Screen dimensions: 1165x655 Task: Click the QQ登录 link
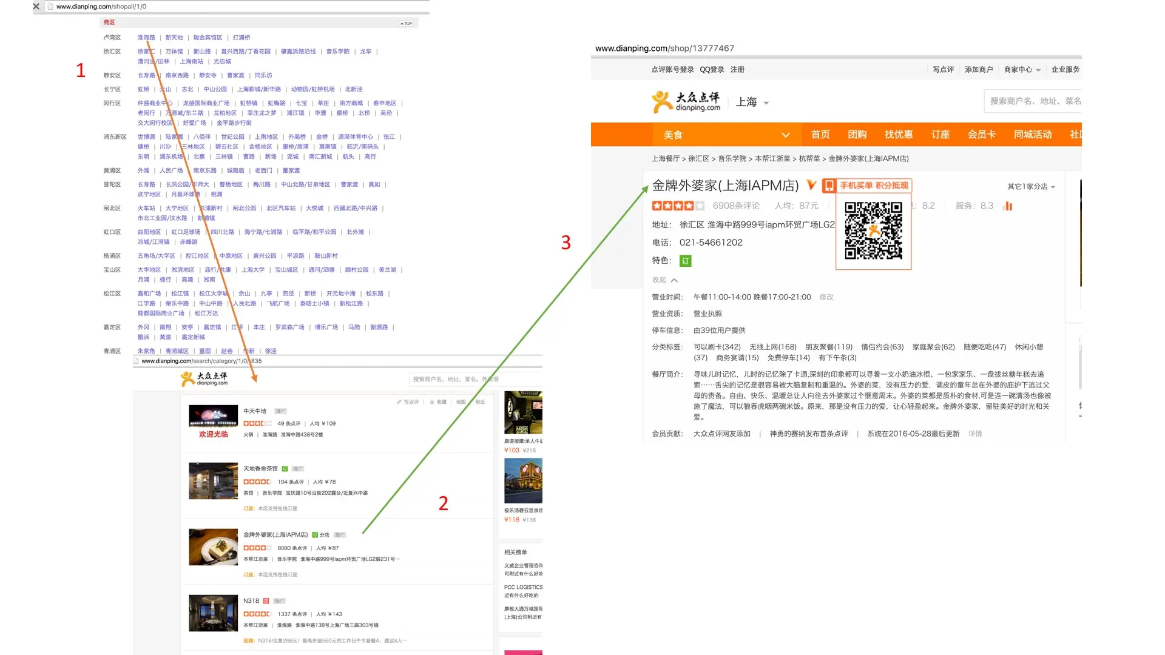click(x=712, y=70)
